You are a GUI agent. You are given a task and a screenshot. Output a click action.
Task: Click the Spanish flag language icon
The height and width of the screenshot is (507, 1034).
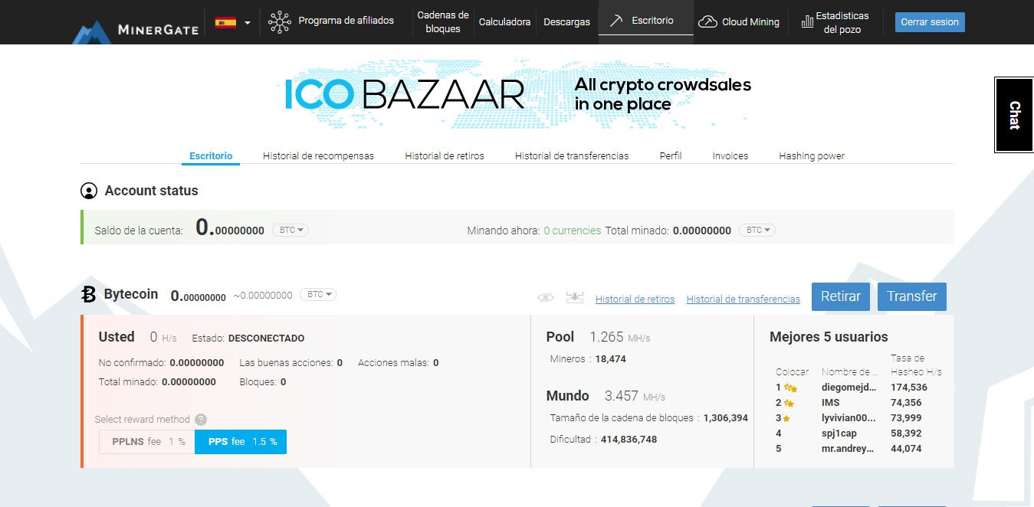[225, 22]
